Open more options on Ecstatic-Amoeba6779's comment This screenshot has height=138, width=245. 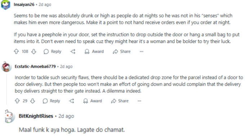click(139, 101)
